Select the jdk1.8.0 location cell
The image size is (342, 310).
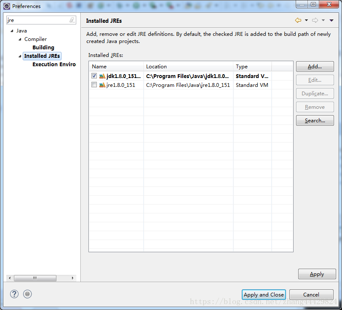coord(187,76)
